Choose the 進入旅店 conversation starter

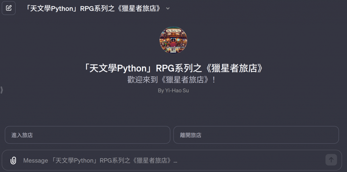[87, 135]
